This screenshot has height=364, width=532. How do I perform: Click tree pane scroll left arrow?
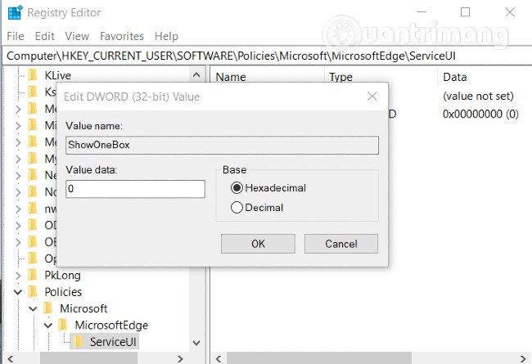point(11,359)
